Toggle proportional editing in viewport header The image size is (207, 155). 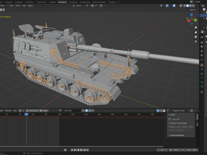point(101,6)
